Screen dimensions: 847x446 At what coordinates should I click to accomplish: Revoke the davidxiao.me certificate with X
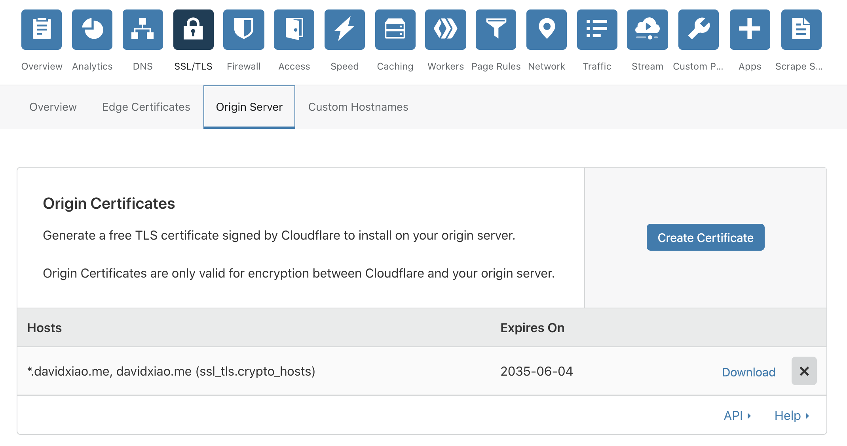[x=804, y=371]
